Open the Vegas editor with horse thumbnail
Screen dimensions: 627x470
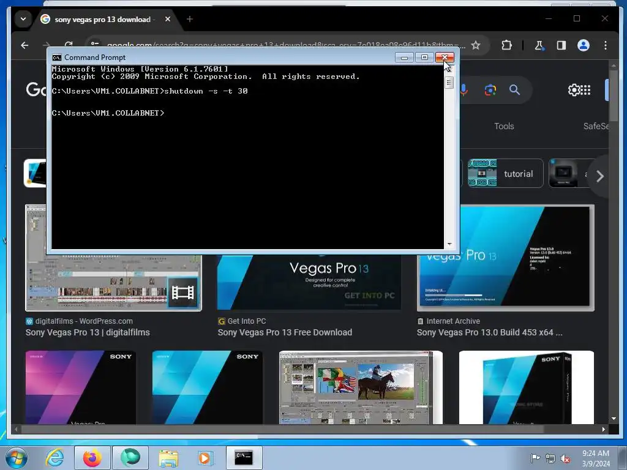361,387
